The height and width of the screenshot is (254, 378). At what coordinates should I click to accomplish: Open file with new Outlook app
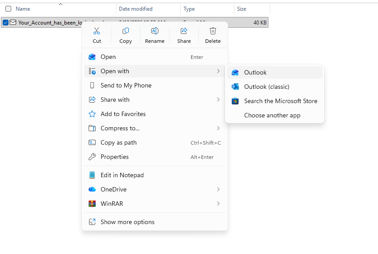pyautogui.click(x=255, y=72)
